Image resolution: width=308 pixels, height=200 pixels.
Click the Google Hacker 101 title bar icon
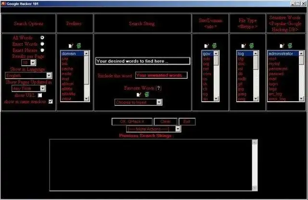coord(3,4)
